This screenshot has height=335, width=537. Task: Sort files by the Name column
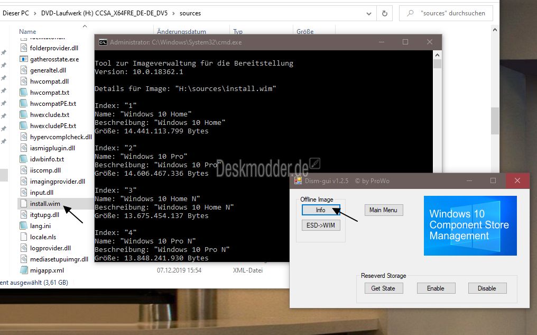(x=28, y=32)
